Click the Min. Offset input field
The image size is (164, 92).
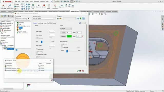tap(52, 45)
